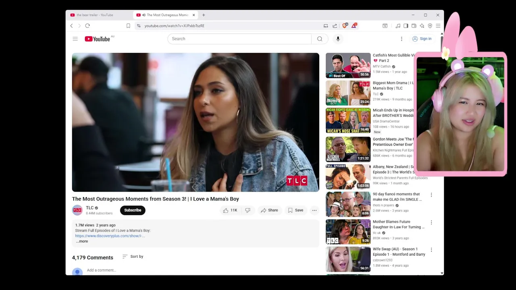Subscribe to the TLC channel

point(133,210)
